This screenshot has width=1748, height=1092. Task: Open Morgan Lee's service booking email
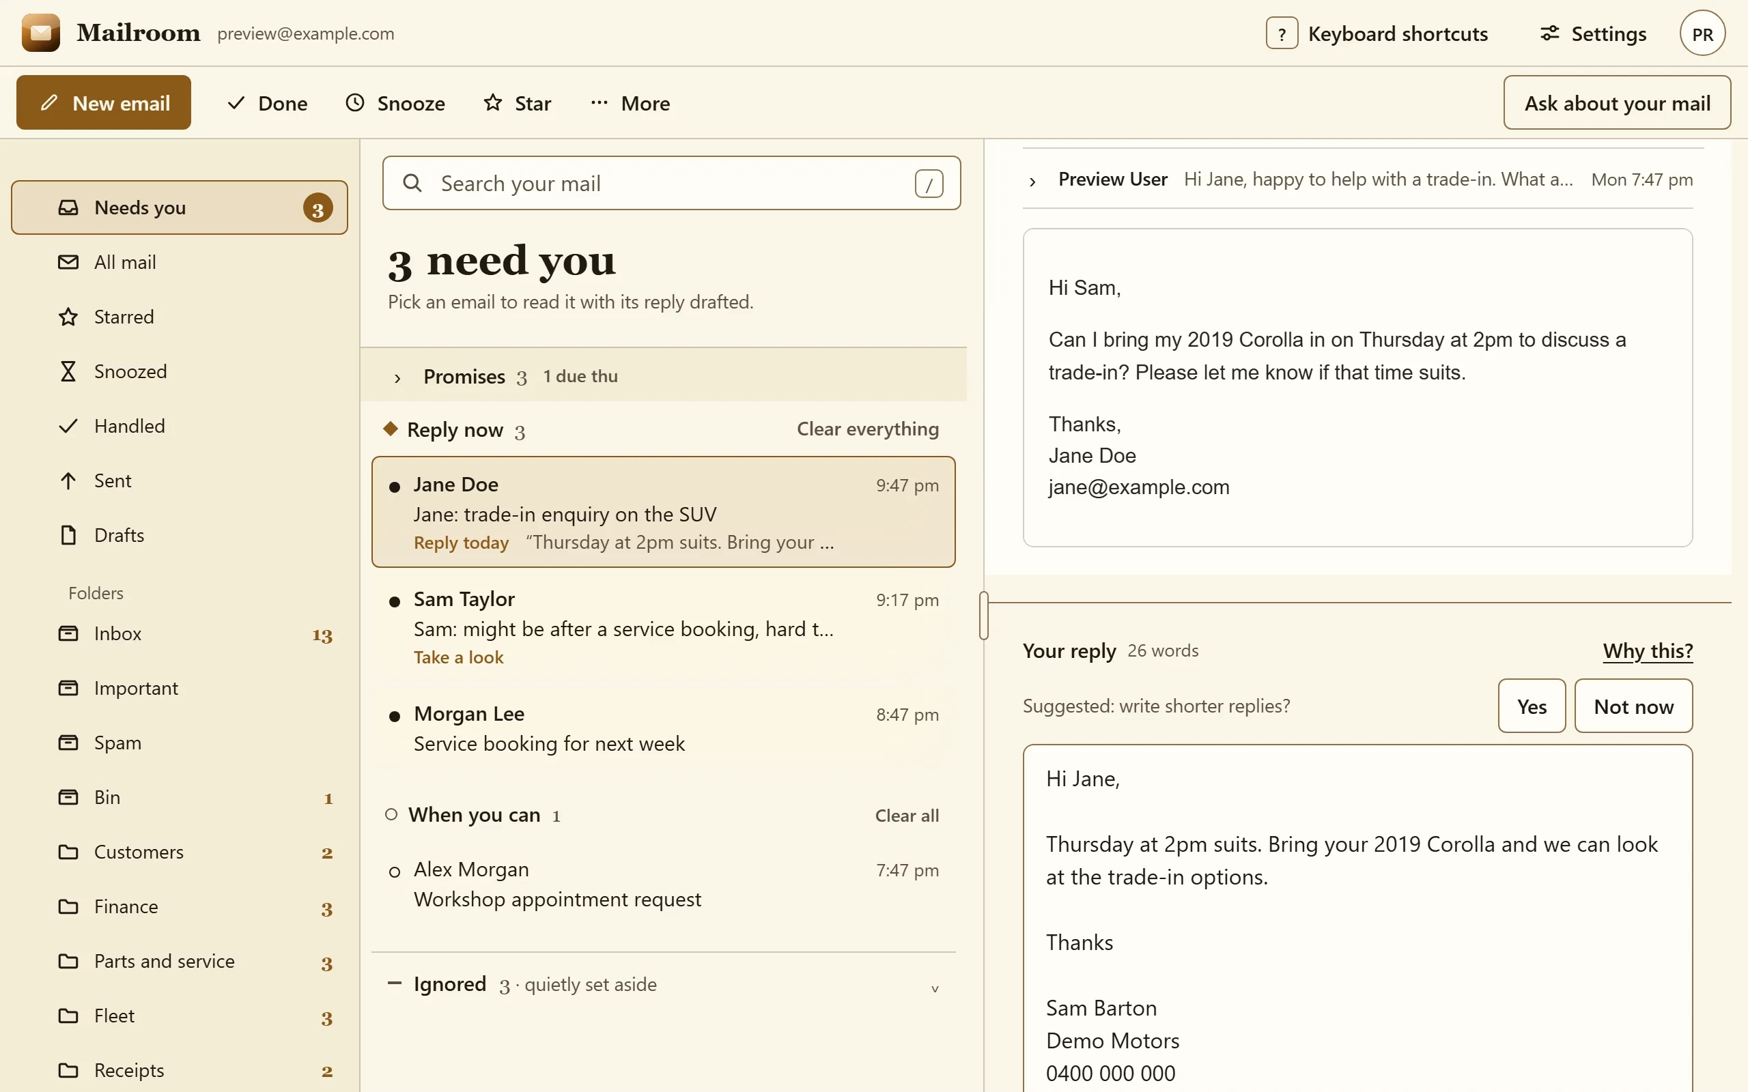(x=663, y=729)
